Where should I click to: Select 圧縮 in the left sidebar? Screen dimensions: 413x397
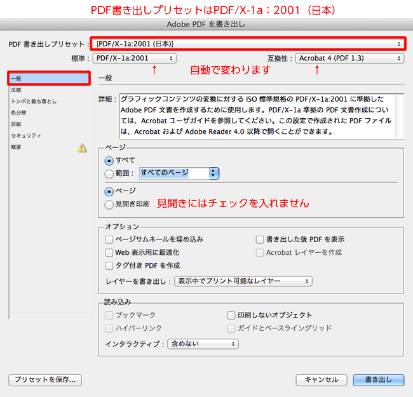(x=17, y=90)
